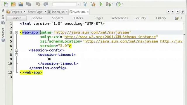Show opened documents list dropdown

(178, 12)
